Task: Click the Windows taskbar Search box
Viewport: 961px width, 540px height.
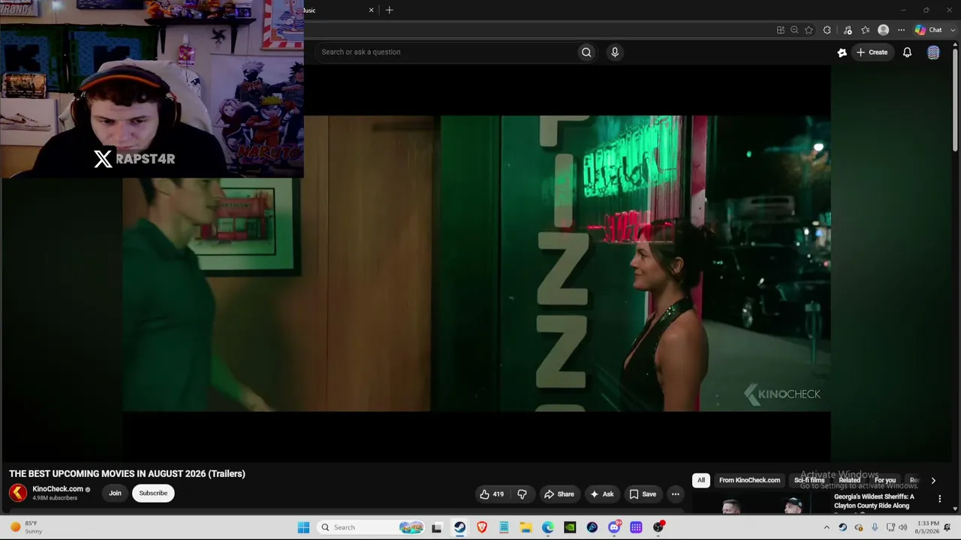Action: pyautogui.click(x=371, y=527)
